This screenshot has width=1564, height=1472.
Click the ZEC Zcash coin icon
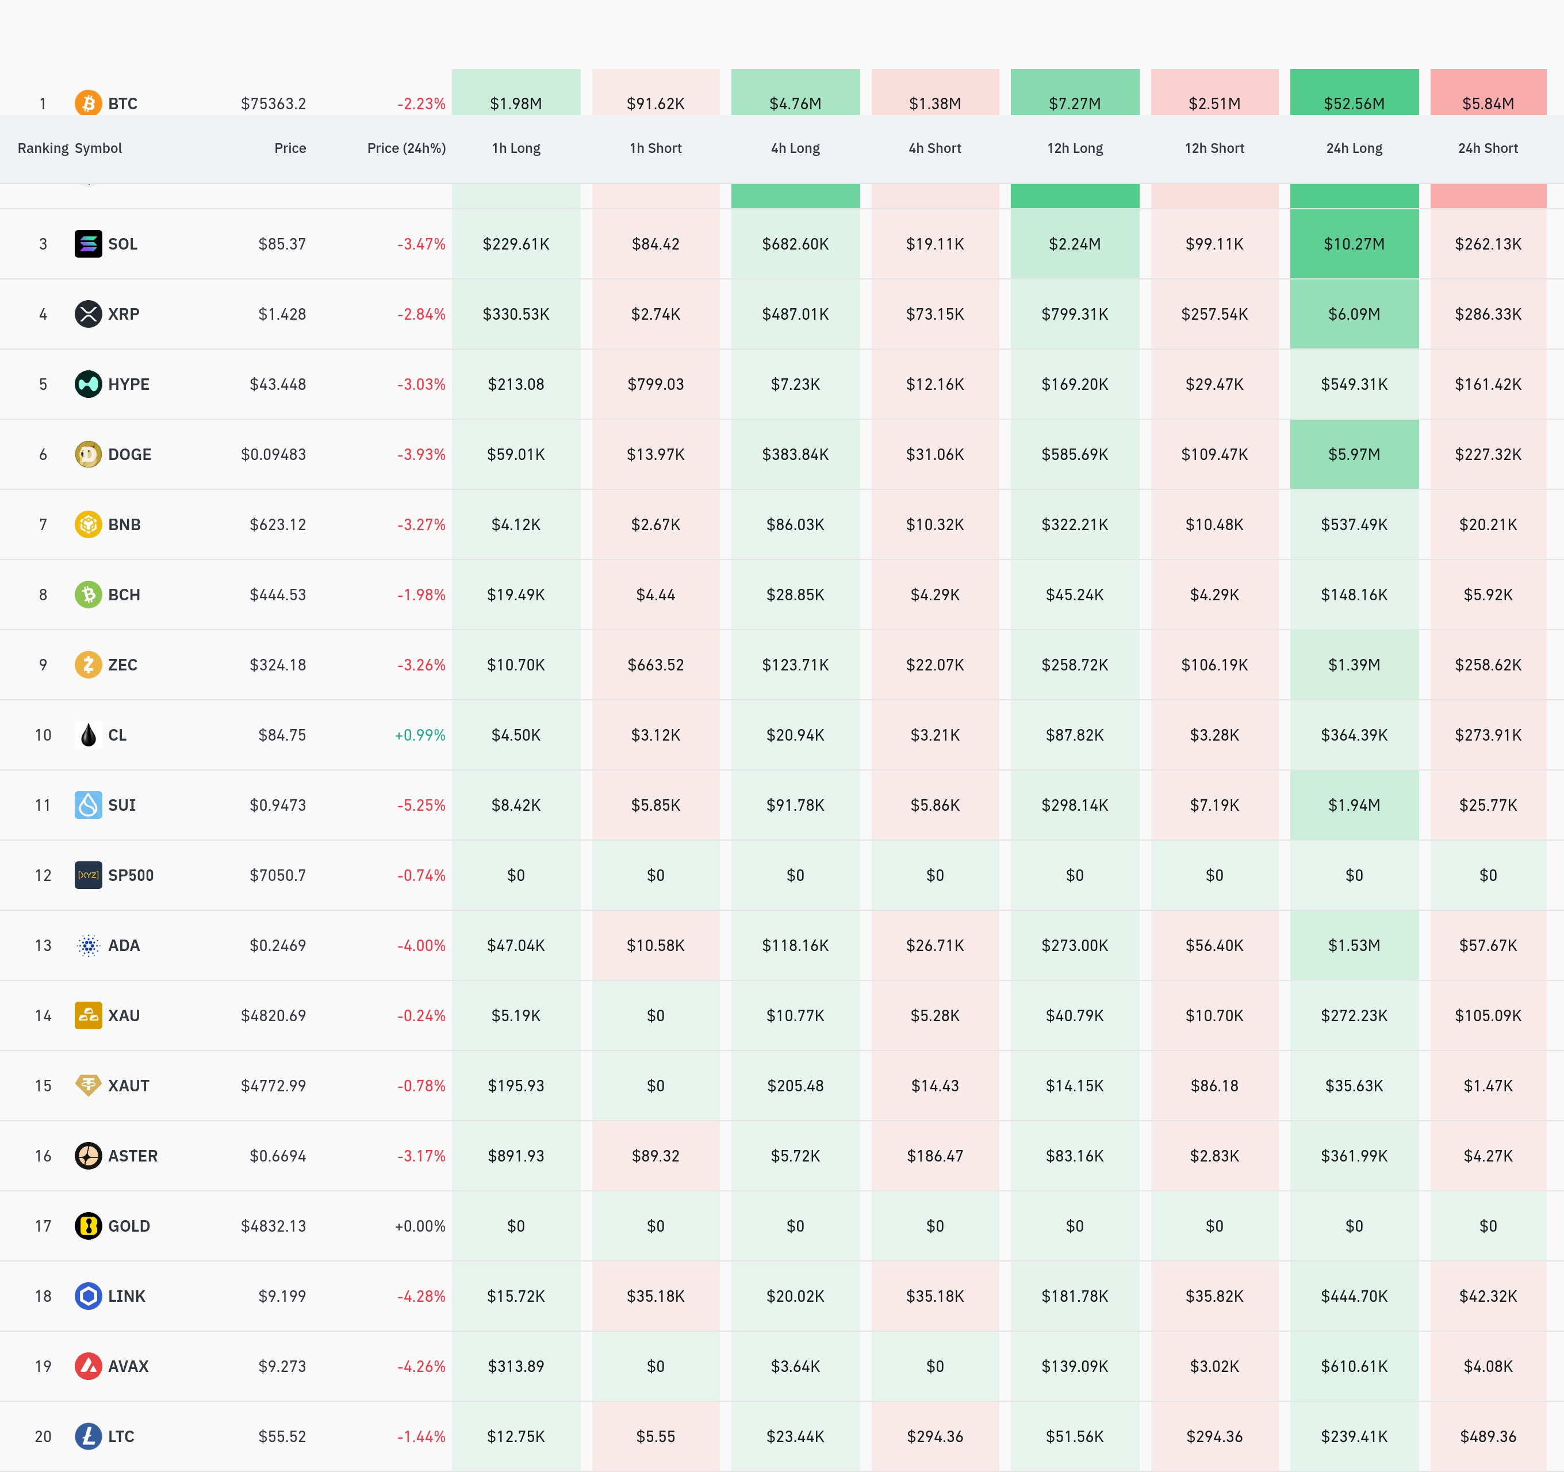[88, 665]
